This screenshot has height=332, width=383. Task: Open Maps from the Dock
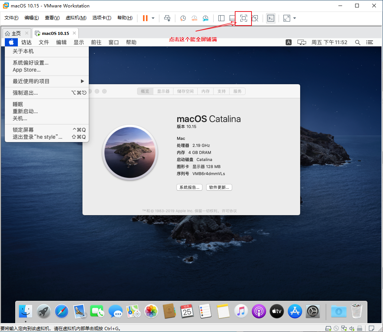[133, 311]
